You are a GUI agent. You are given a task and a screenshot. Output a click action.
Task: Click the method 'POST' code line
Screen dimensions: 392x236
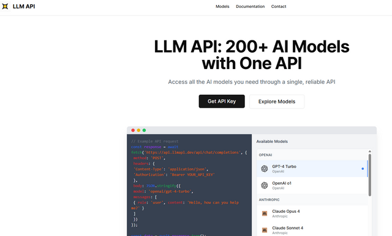(x=149, y=158)
